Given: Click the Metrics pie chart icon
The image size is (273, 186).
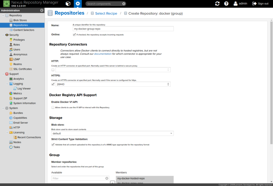Looking at the screenshot, I should click(11, 94).
